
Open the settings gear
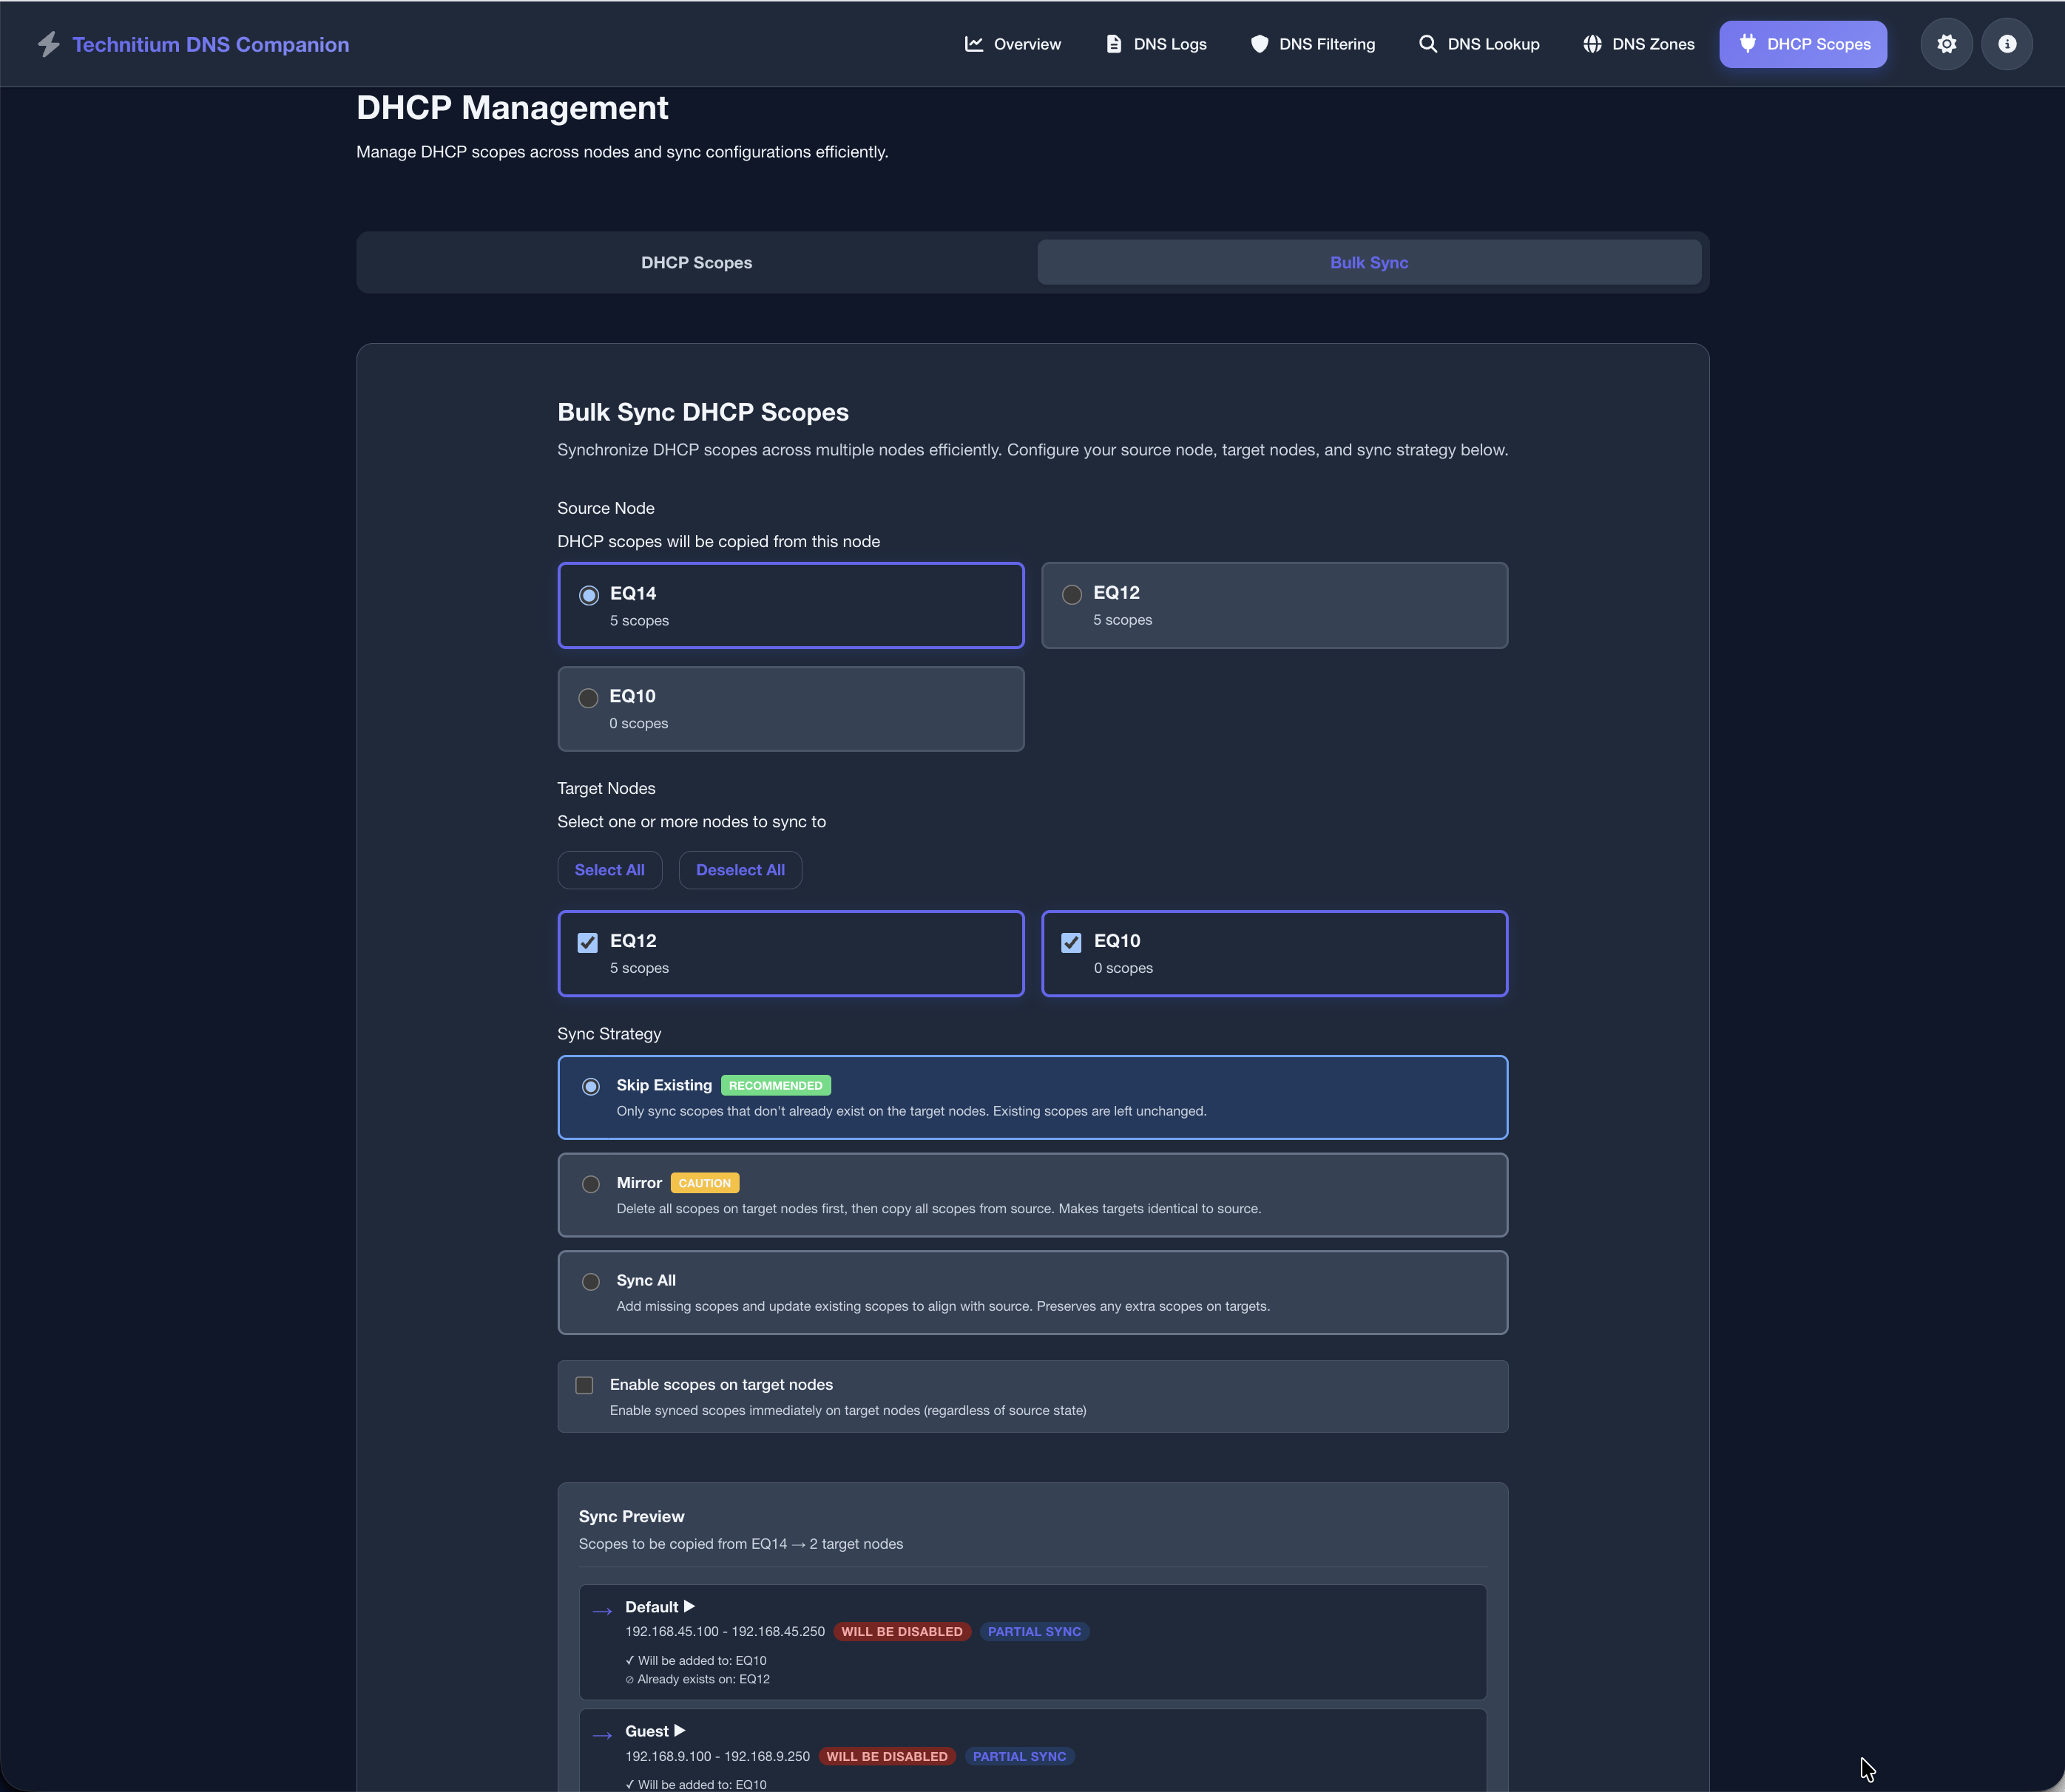point(1946,43)
